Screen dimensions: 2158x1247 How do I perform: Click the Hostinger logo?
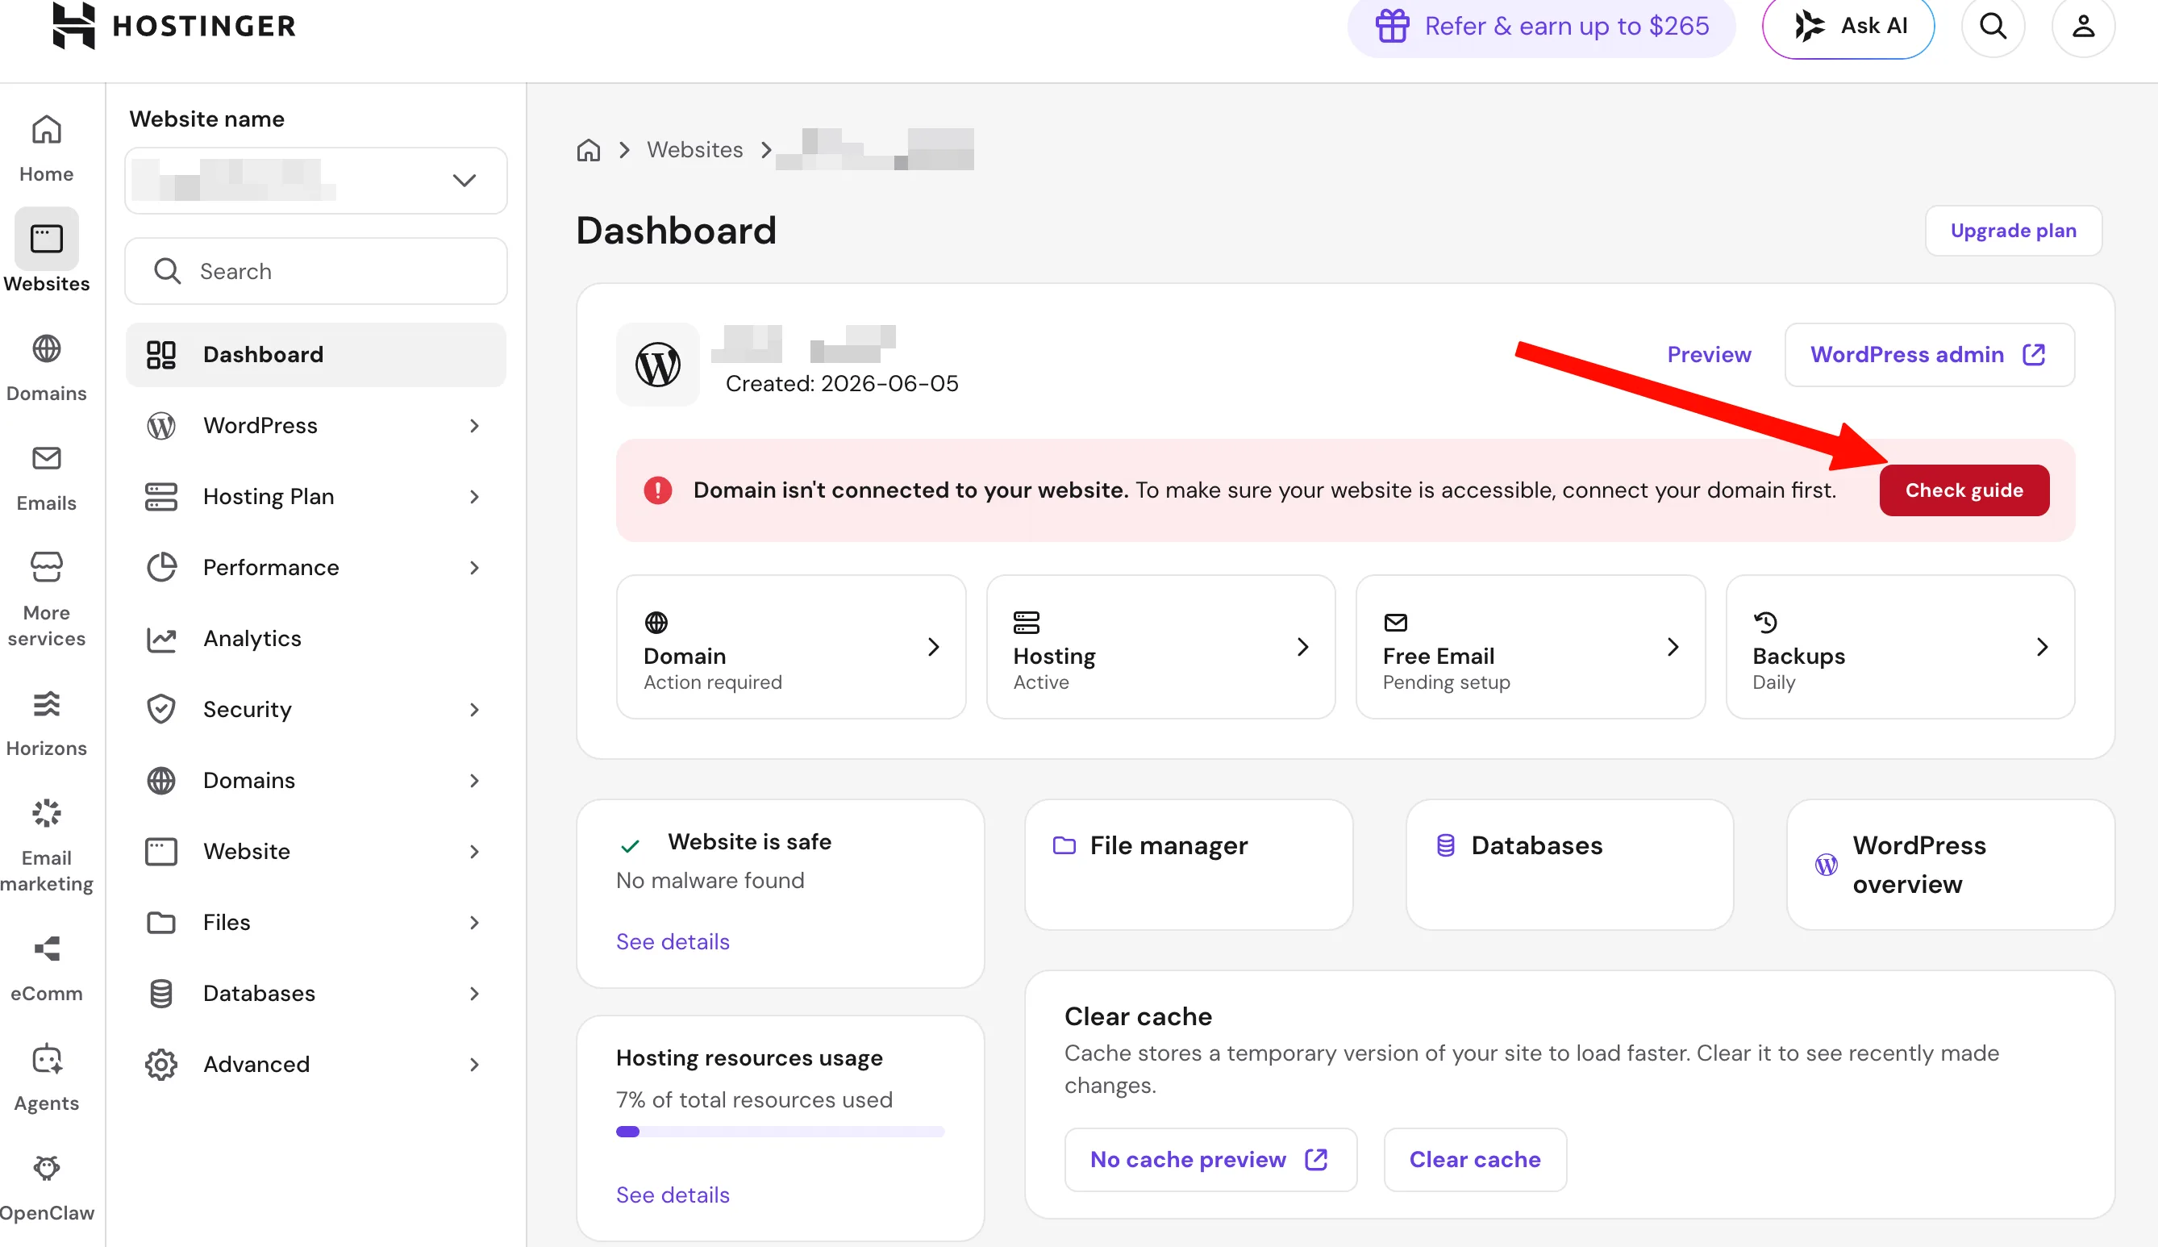click(x=173, y=26)
